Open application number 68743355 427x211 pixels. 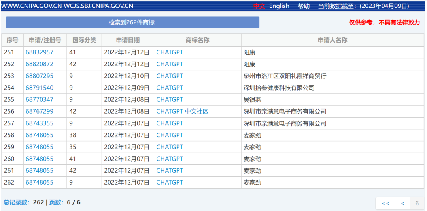(x=40, y=123)
